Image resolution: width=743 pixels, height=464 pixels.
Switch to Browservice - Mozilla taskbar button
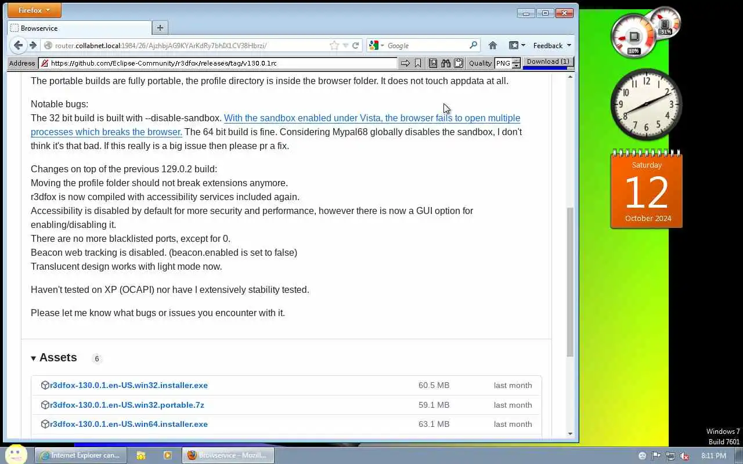[x=228, y=455]
